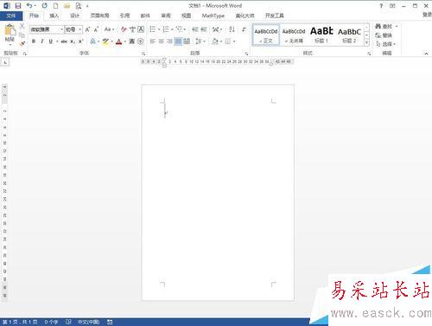Image resolution: width=432 pixels, height=326 pixels.
Task: Open Word Help question mark
Action: tap(381, 6)
